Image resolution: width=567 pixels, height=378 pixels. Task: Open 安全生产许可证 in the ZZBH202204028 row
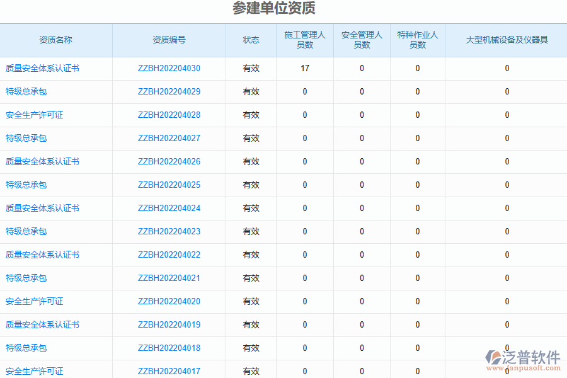tap(34, 115)
